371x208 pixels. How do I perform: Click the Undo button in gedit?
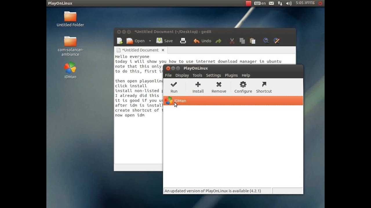pos(202,41)
